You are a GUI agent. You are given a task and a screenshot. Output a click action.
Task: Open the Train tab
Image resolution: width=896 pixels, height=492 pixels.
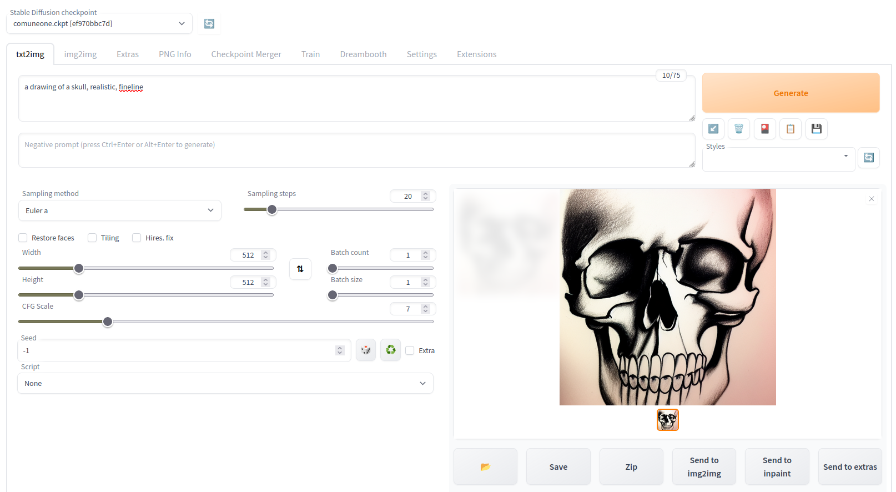tap(310, 54)
